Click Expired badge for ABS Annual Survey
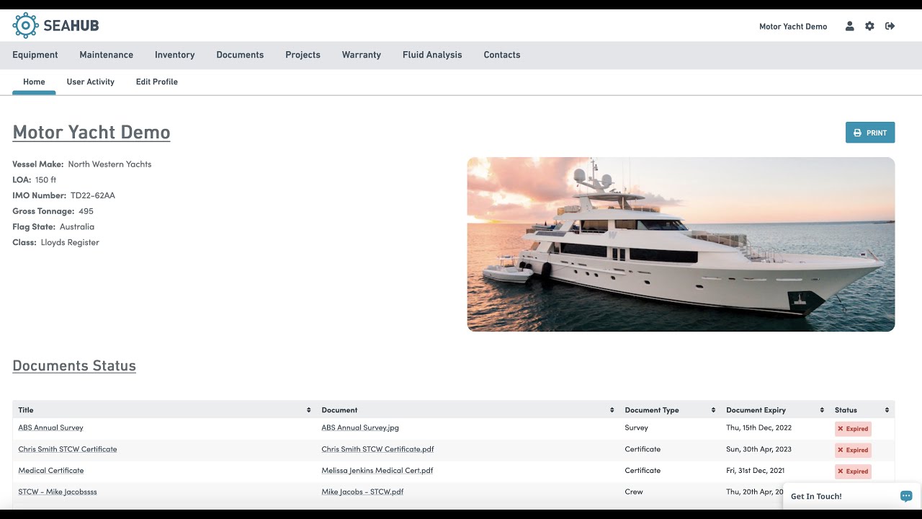This screenshot has height=519, width=922. pyautogui.click(x=853, y=429)
